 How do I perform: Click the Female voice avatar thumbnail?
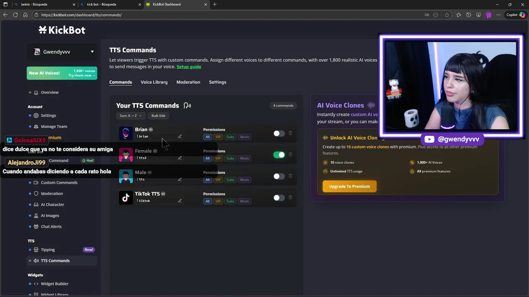[126, 155]
